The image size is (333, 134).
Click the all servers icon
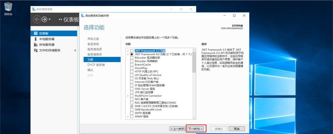tap(36, 45)
